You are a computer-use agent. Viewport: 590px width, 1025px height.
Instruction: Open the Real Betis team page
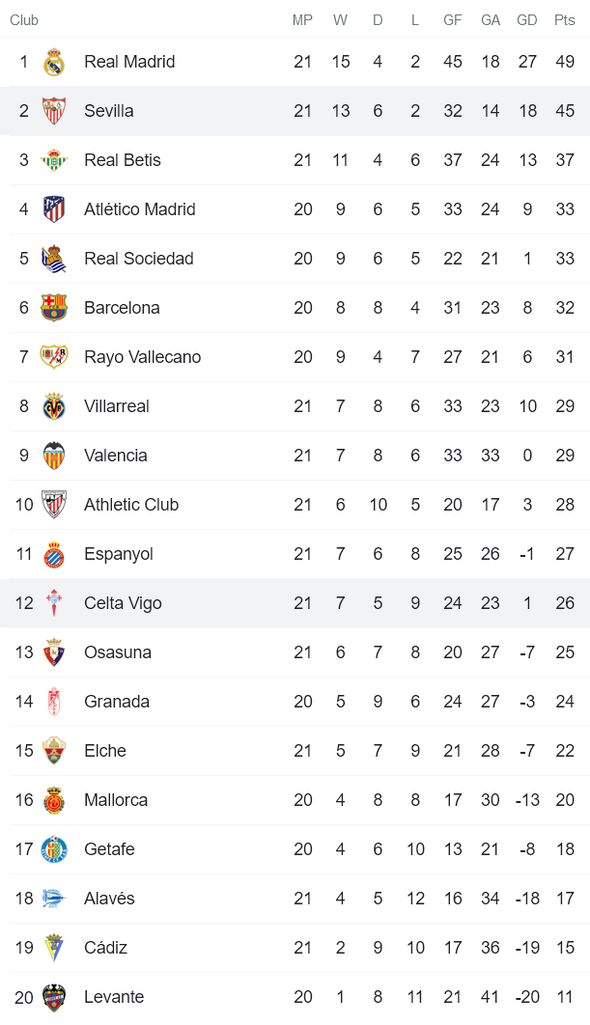[125, 159]
